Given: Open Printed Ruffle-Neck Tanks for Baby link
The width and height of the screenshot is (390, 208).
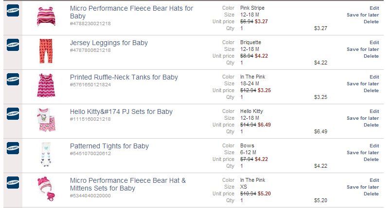Looking at the screenshot, I should click(124, 78).
